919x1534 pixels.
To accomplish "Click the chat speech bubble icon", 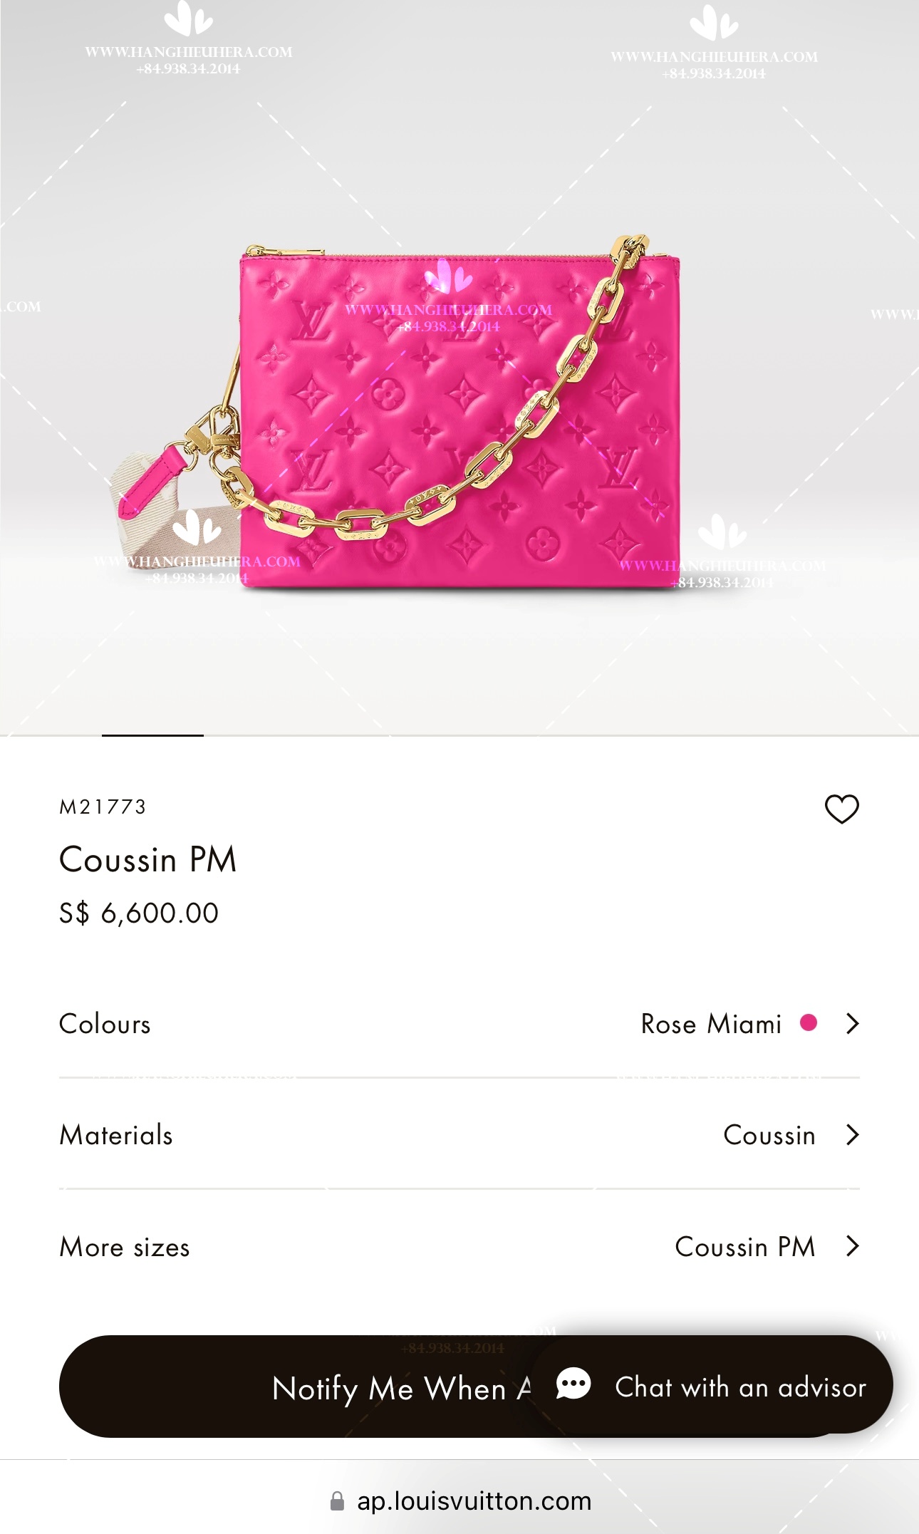I will click(x=573, y=1384).
